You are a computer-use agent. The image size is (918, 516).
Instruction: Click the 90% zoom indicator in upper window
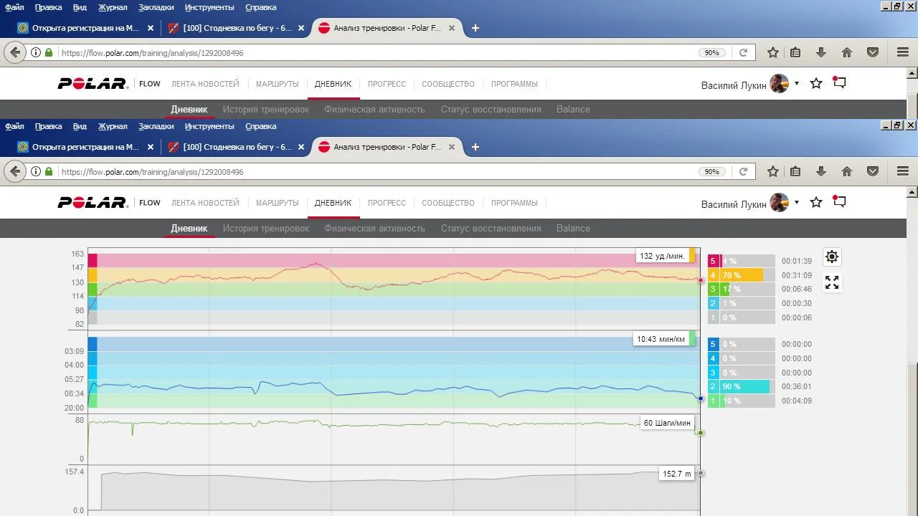click(711, 53)
